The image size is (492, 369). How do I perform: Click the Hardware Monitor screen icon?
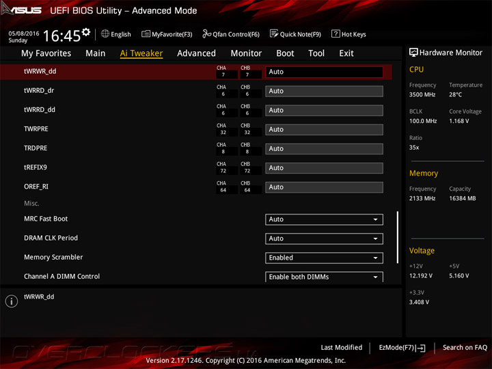pyautogui.click(x=413, y=53)
